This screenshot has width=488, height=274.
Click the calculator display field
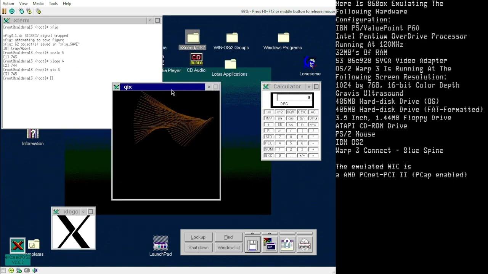(x=292, y=100)
